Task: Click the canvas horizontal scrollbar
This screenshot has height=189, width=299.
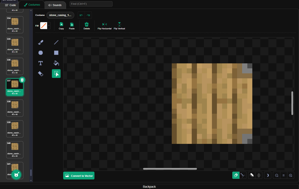Action: click(x=170, y=169)
